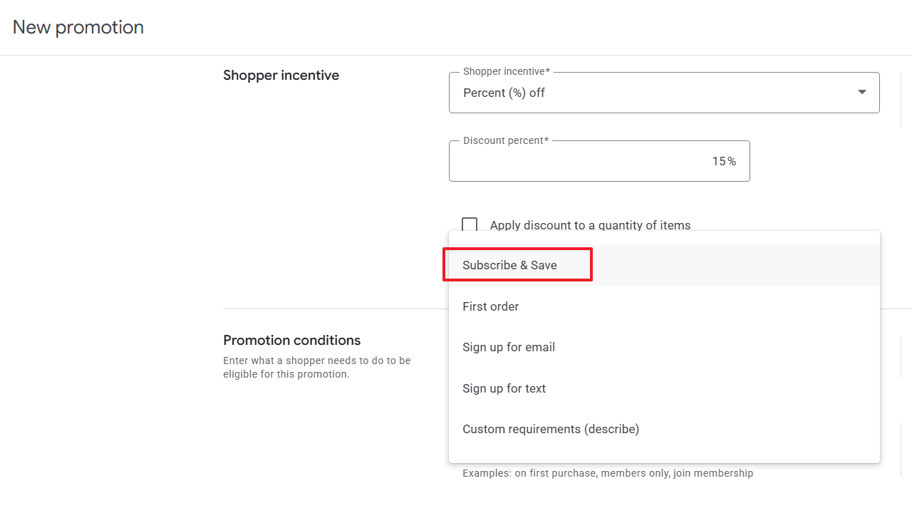The image size is (912, 513).
Task: Click the 15 value in Discount percent
Action: tap(718, 162)
